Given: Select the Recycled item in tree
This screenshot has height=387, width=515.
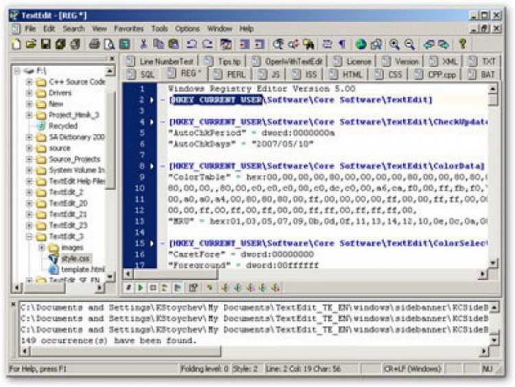Looking at the screenshot, I should coord(63,126).
